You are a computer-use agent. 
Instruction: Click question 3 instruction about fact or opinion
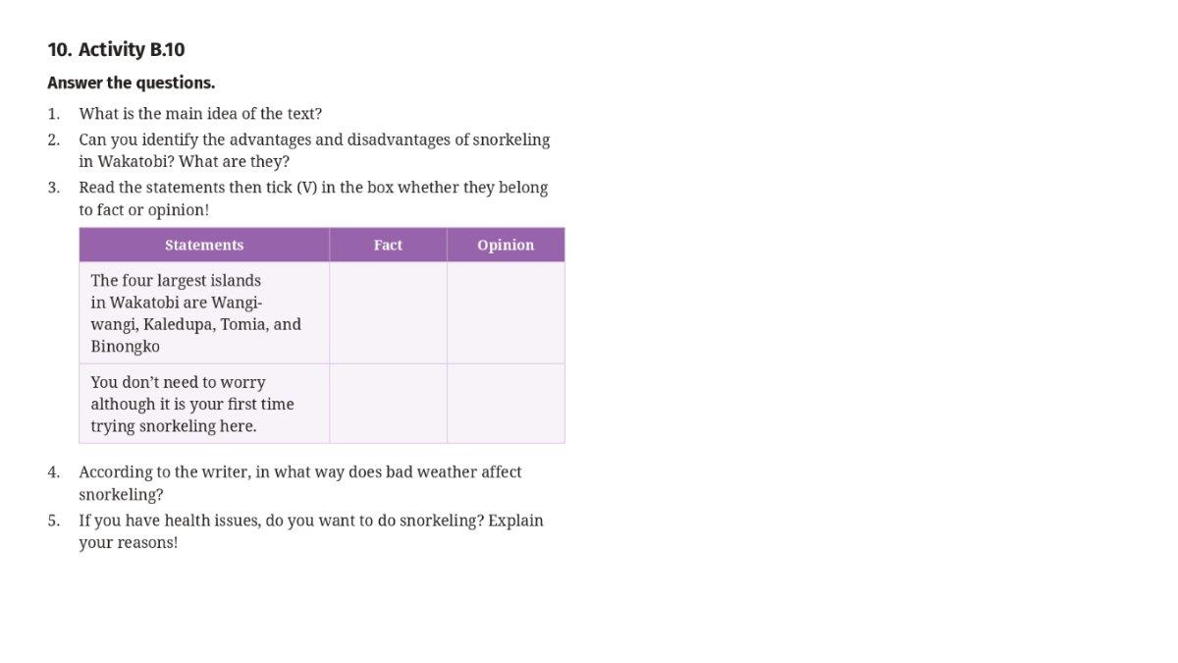click(x=313, y=198)
